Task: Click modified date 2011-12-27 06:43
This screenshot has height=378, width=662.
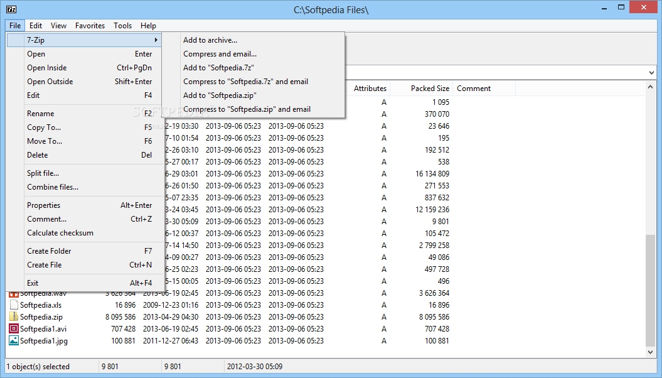Action: [x=171, y=340]
